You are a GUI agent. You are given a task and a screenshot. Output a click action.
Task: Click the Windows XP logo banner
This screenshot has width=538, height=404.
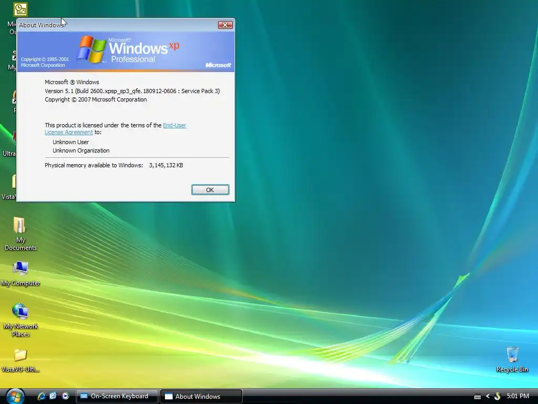tap(126, 52)
